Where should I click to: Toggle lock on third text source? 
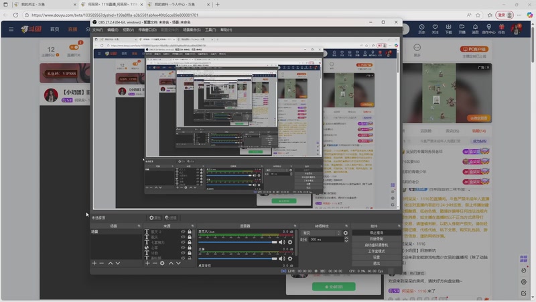[x=190, y=242]
